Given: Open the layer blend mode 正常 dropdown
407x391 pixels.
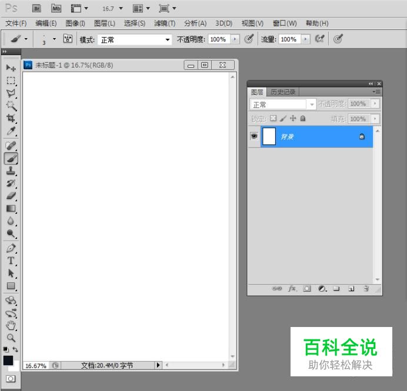Looking at the screenshot, I should tap(283, 105).
